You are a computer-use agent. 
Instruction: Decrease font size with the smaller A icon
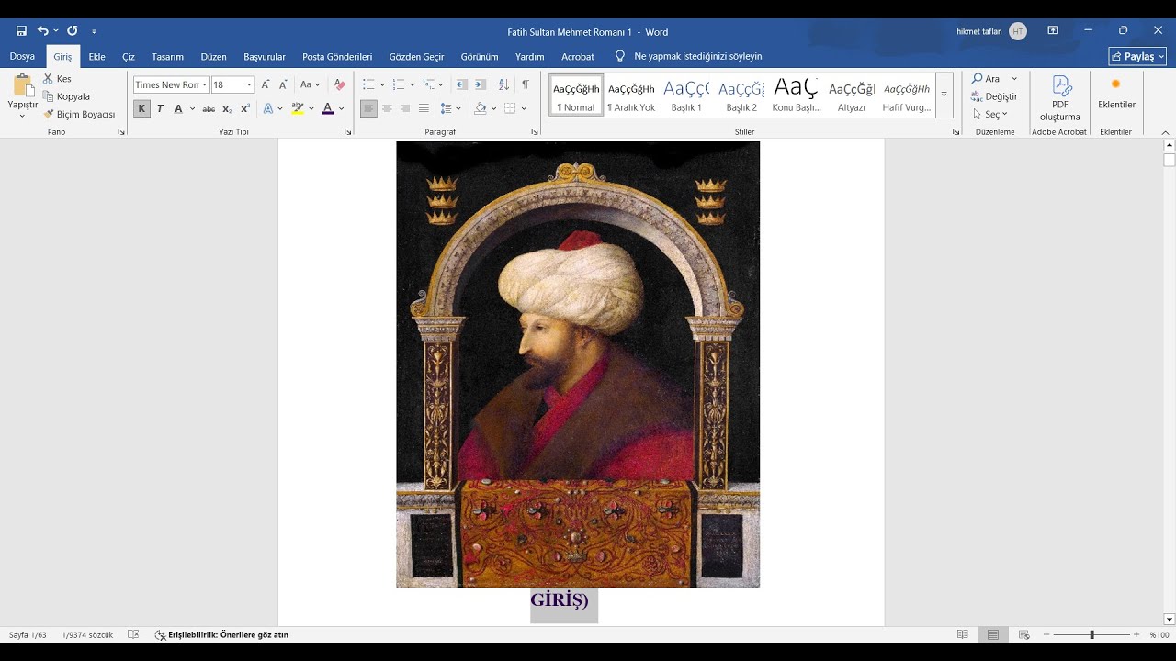(x=283, y=84)
